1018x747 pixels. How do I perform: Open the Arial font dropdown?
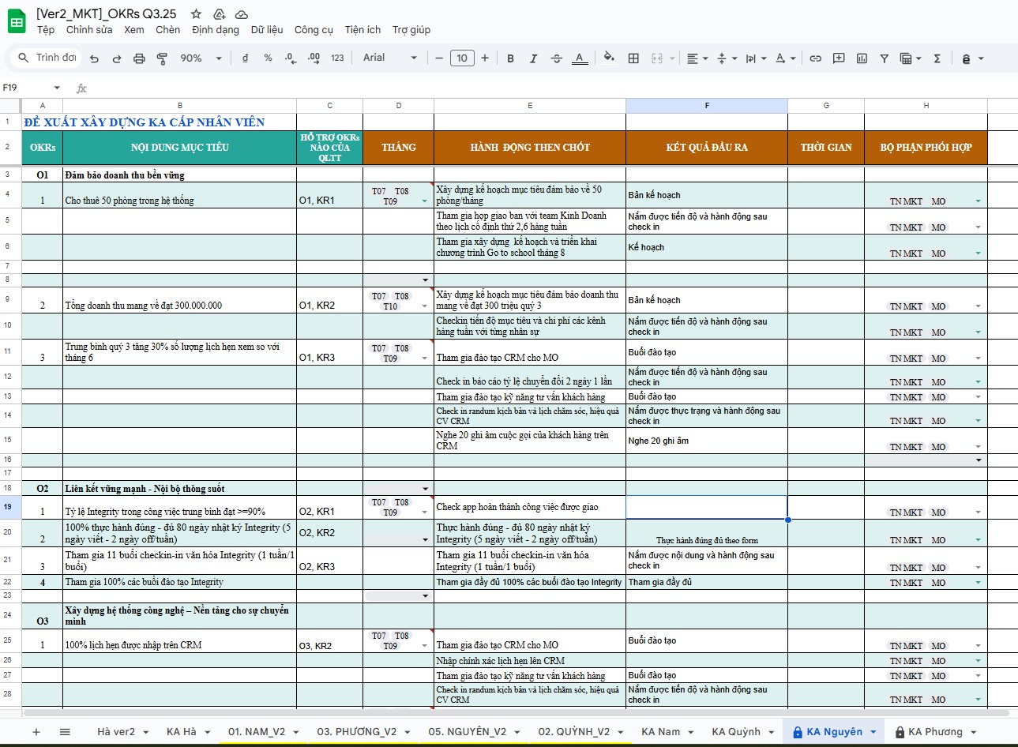[389, 58]
